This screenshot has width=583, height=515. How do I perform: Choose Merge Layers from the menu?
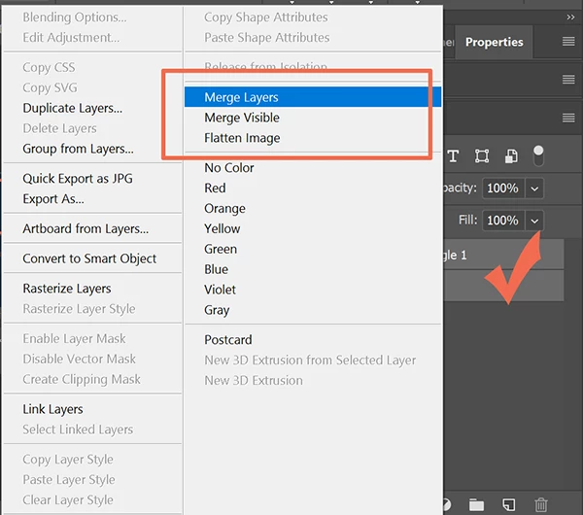(313, 97)
